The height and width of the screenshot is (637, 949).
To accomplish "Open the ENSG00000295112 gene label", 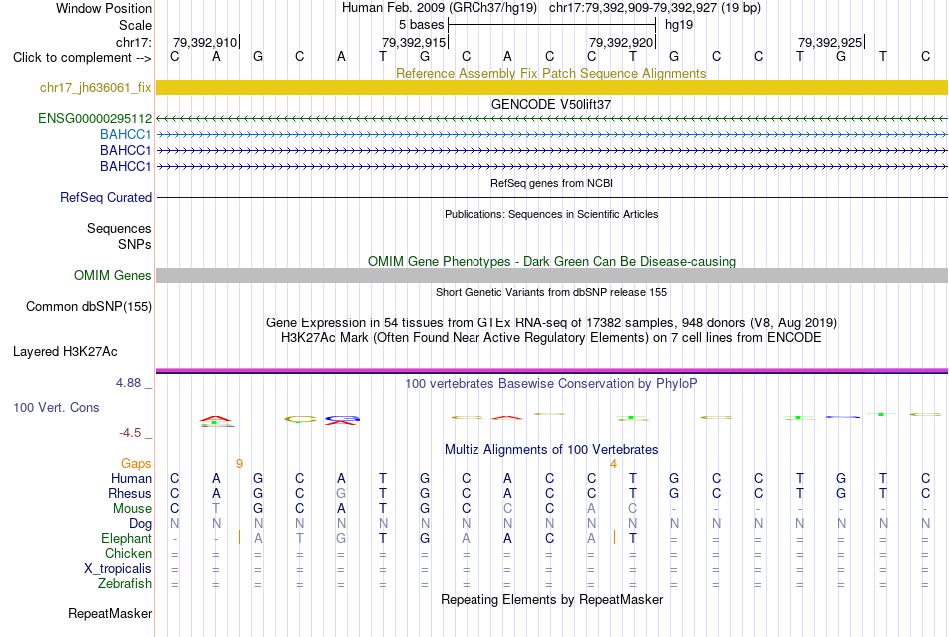I will [95, 118].
